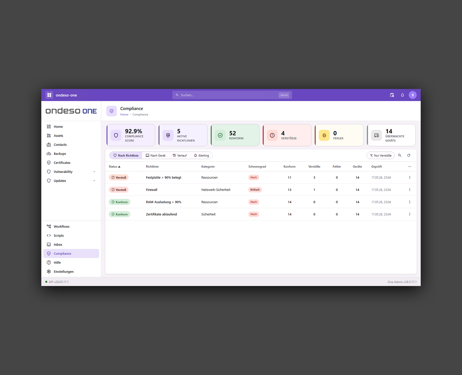Screen dimensions: 462x375
Task: Switch to Nach Gerät tab
Action: click(x=156, y=155)
